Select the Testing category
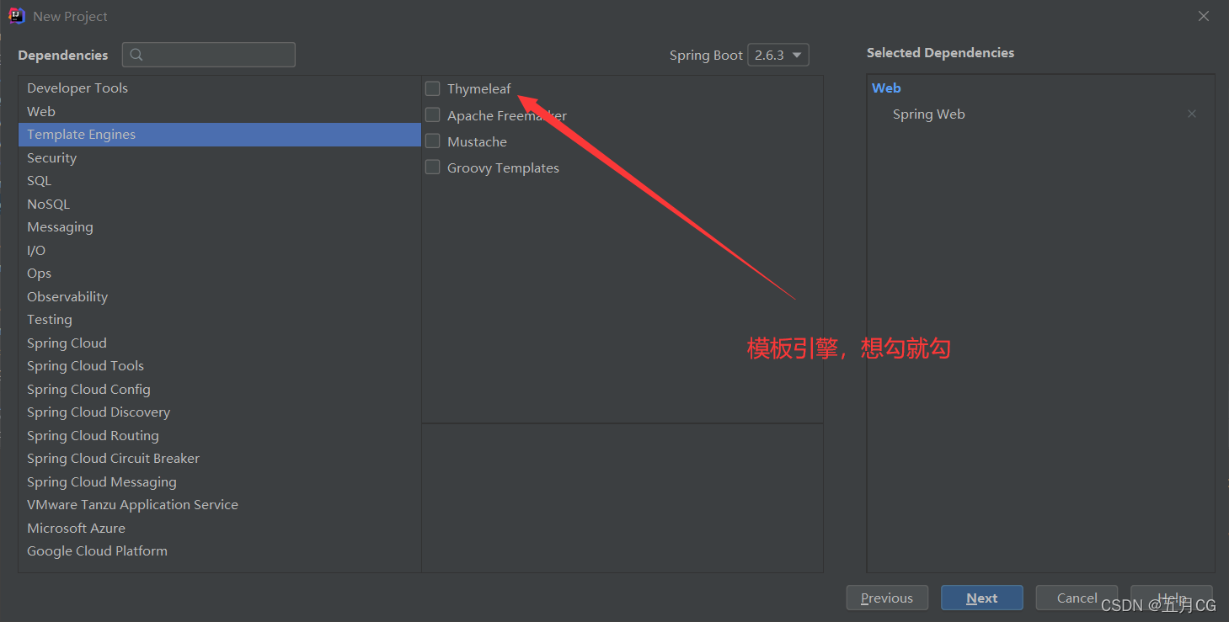Image resolution: width=1229 pixels, height=622 pixels. [219, 320]
